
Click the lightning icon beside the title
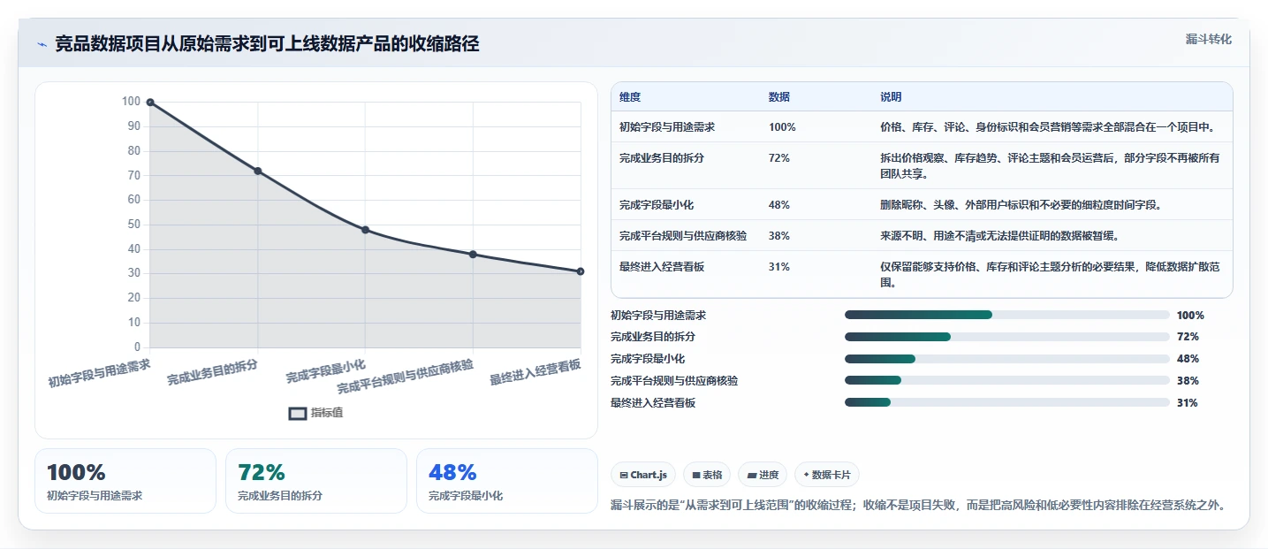[42, 44]
